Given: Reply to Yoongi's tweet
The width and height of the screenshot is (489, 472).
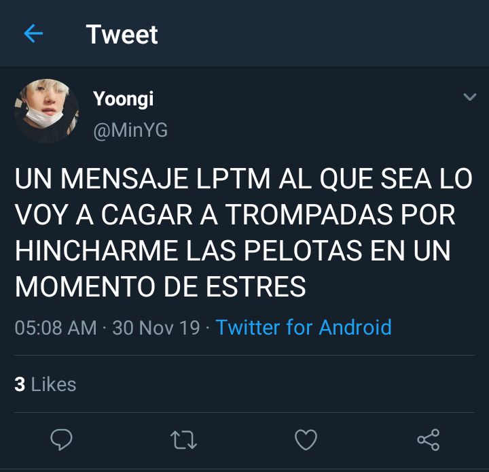Looking at the screenshot, I should pos(61,439).
